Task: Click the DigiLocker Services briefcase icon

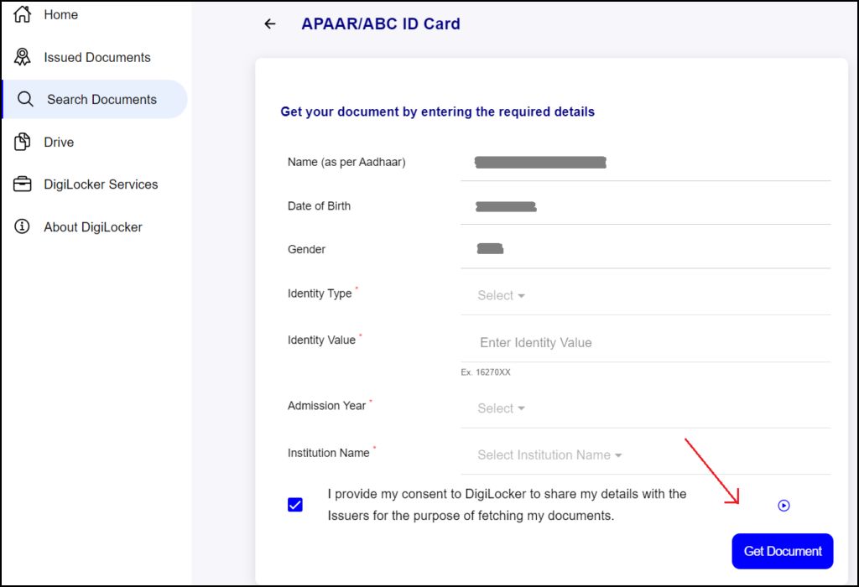Action: (x=23, y=184)
